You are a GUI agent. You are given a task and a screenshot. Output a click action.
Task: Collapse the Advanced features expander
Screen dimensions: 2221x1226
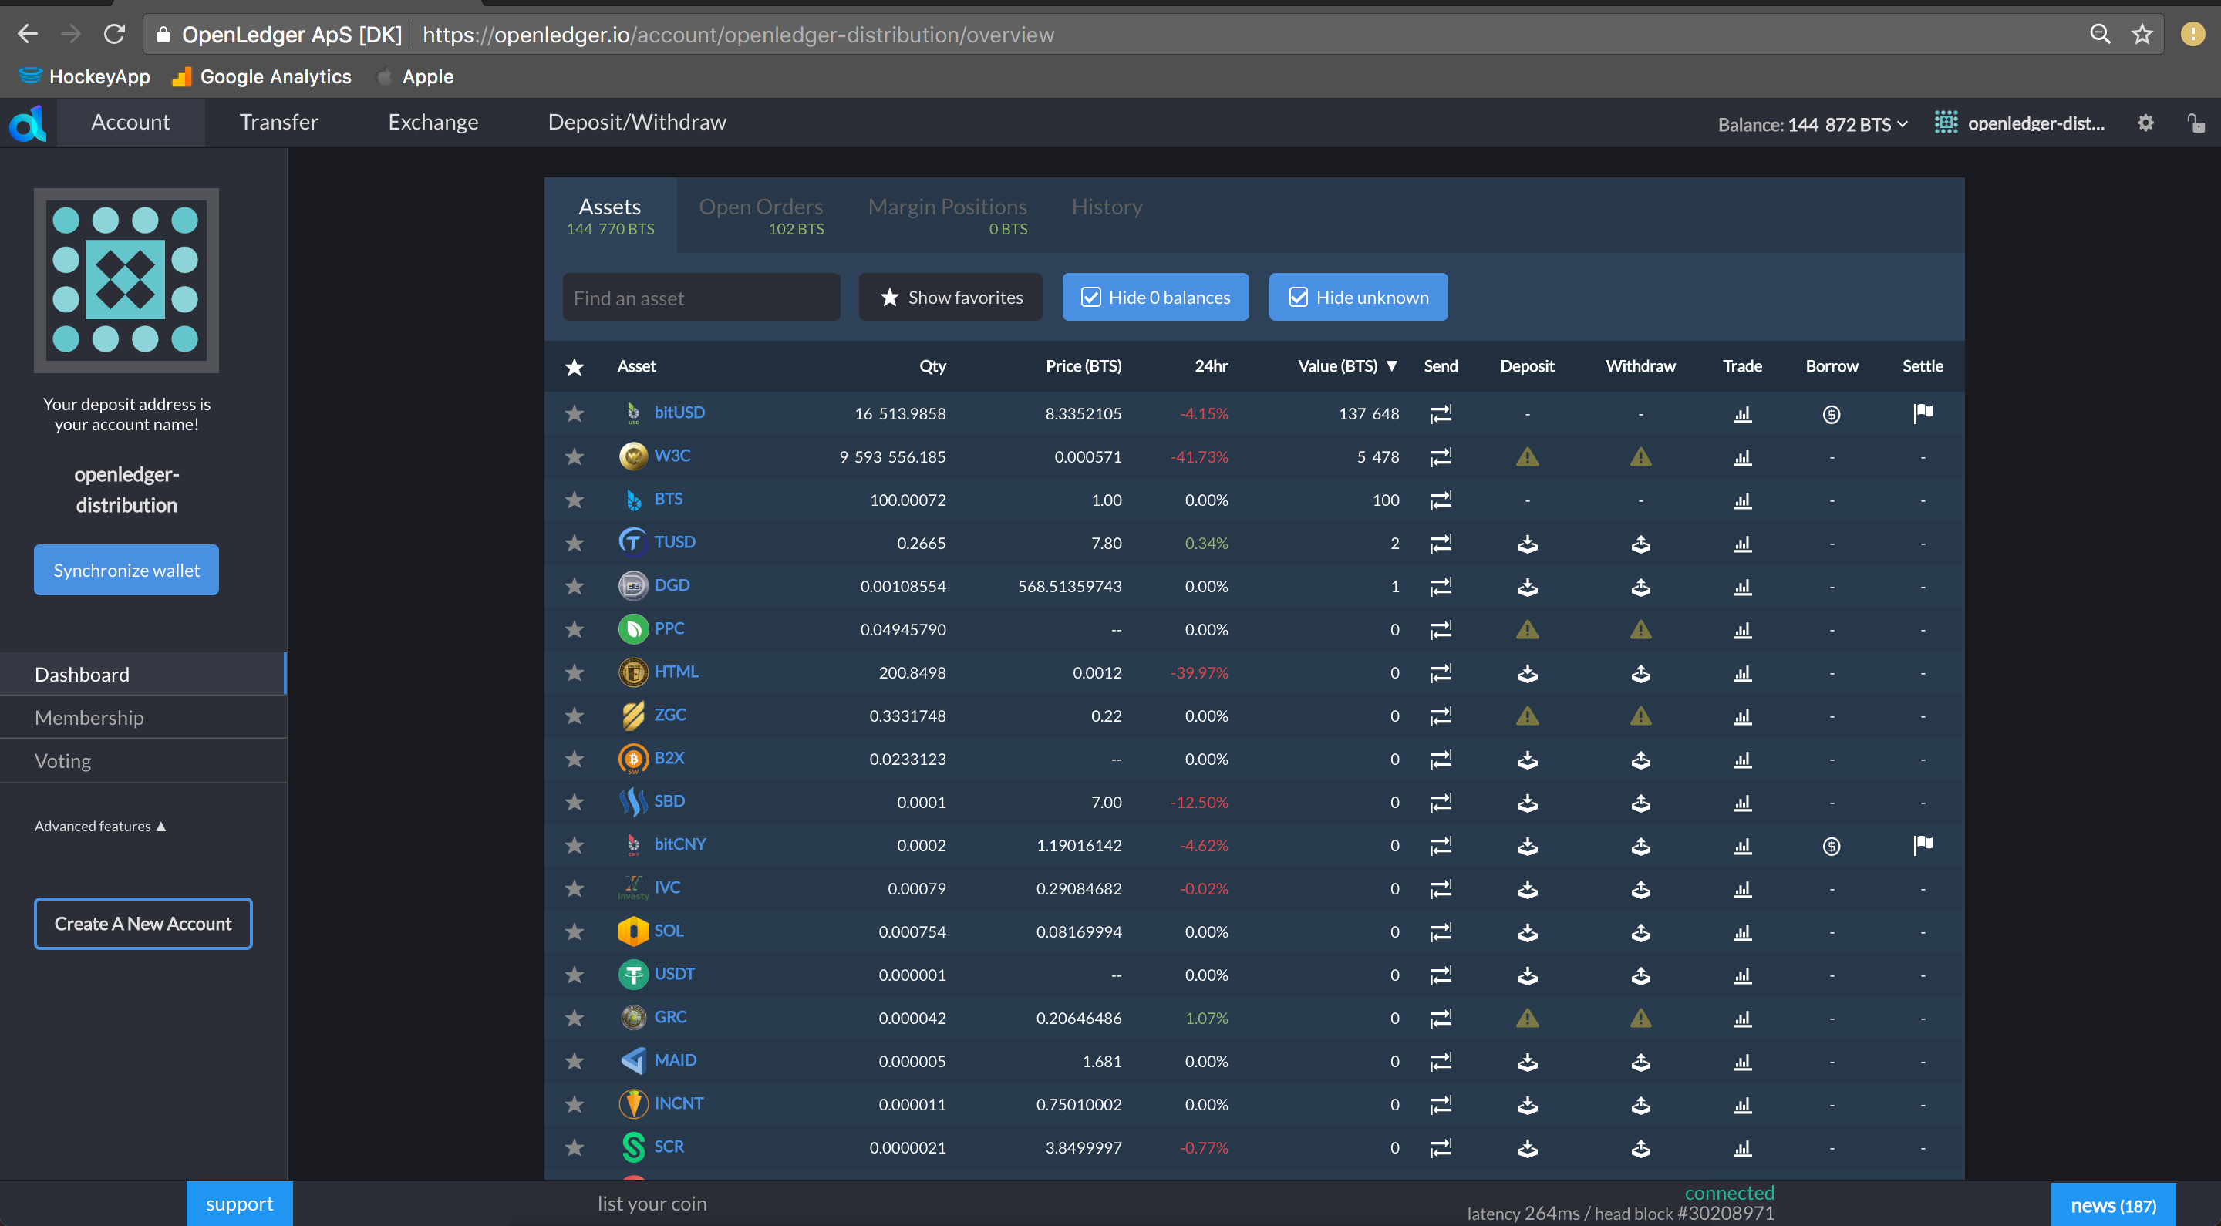tap(100, 826)
